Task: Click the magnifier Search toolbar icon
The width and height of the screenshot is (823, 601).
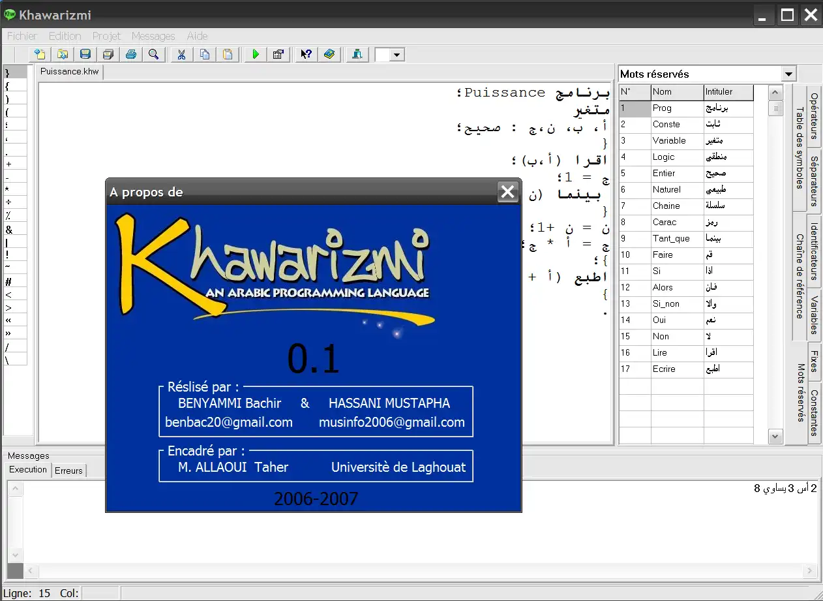Action: (x=154, y=54)
